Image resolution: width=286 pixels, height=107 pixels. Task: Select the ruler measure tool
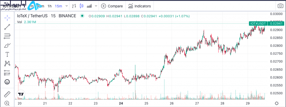pyautogui.click(x=7, y=94)
